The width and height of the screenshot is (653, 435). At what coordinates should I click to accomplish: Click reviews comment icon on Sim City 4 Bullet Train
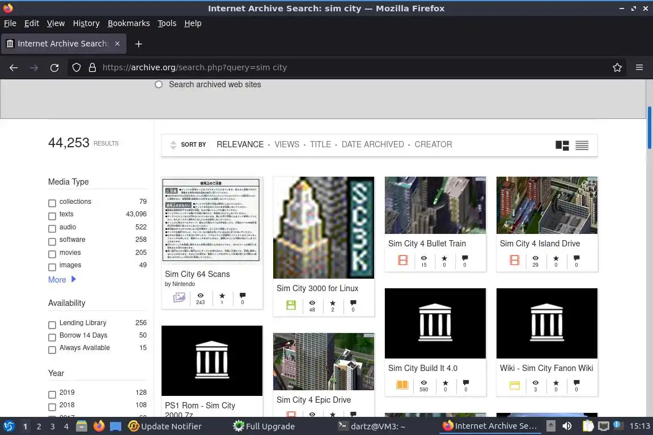[x=465, y=258]
